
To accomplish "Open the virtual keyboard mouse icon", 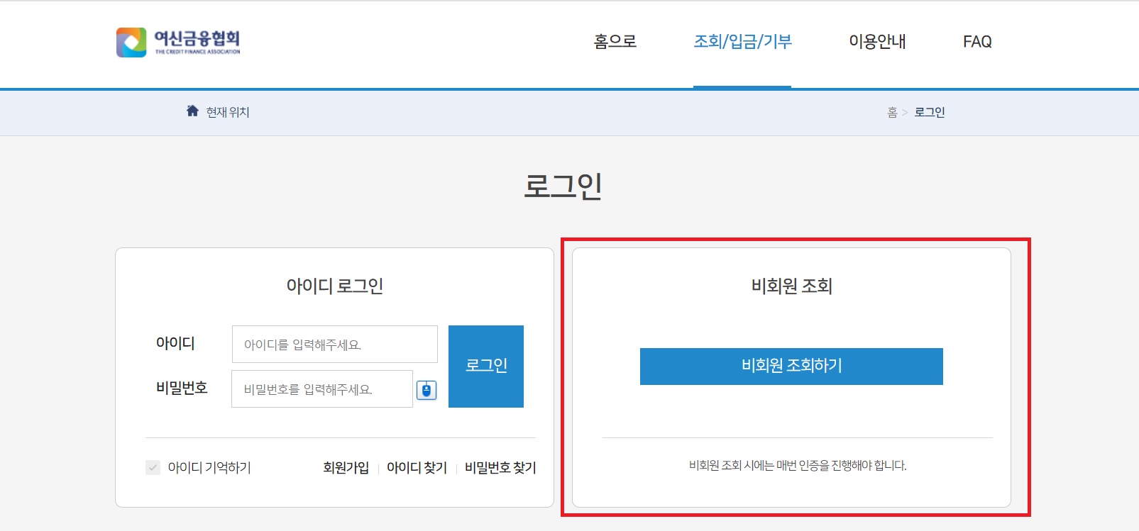I will tap(427, 390).
